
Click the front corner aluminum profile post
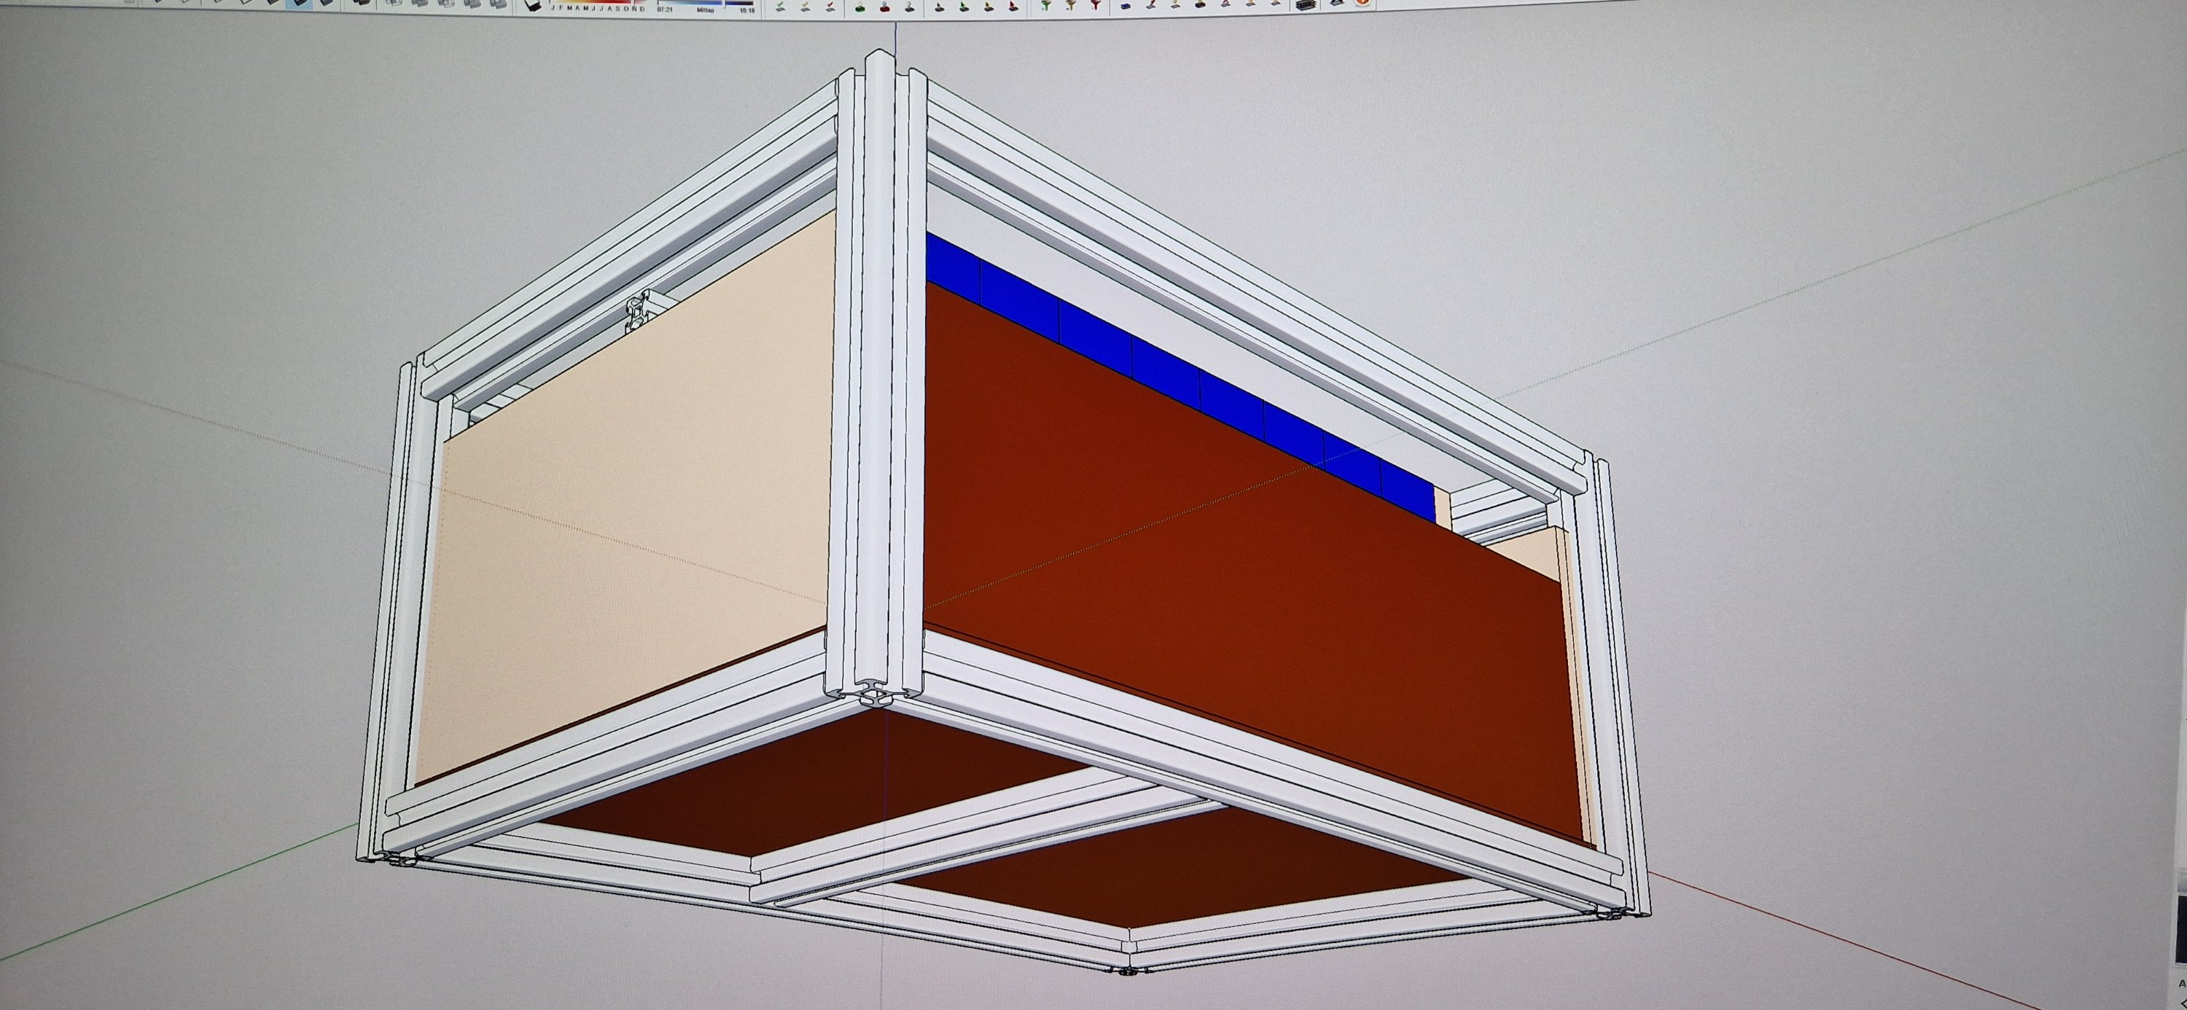[x=878, y=382]
